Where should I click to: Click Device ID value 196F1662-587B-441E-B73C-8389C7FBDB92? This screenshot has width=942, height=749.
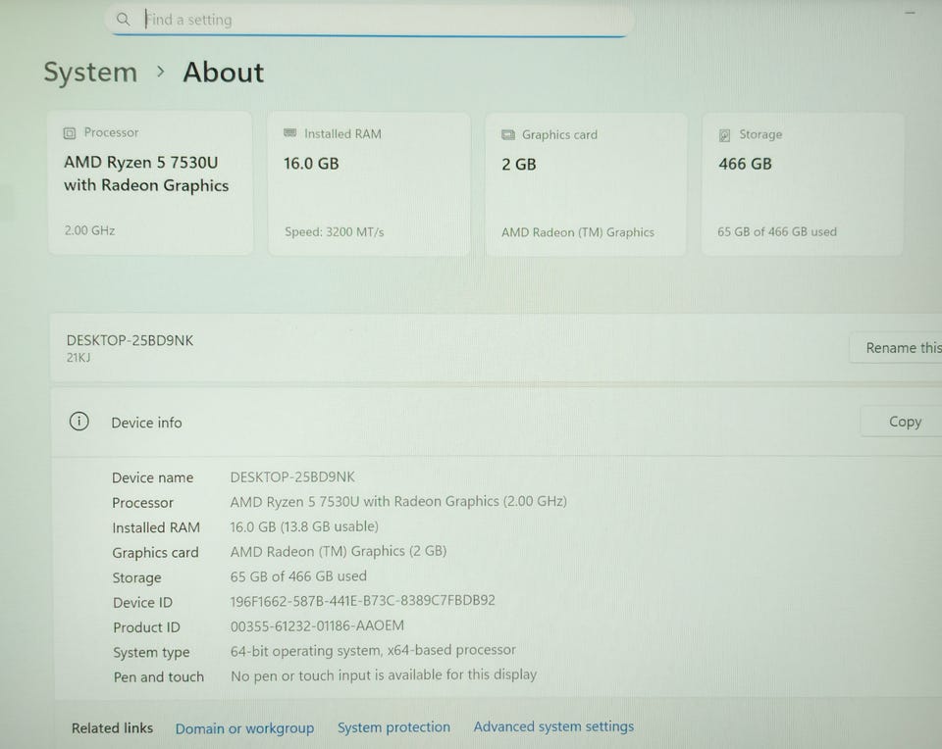tap(363, 601)
